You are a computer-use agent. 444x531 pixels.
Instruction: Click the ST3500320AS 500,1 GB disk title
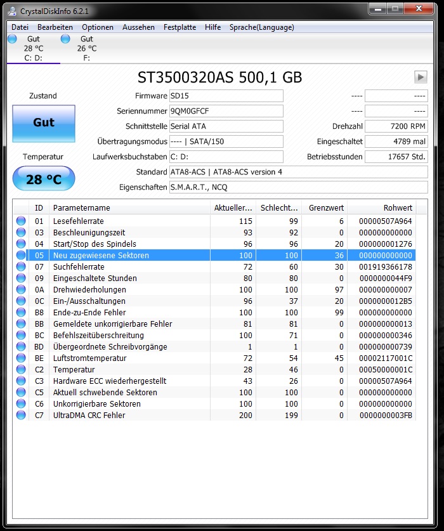[219, 77]
